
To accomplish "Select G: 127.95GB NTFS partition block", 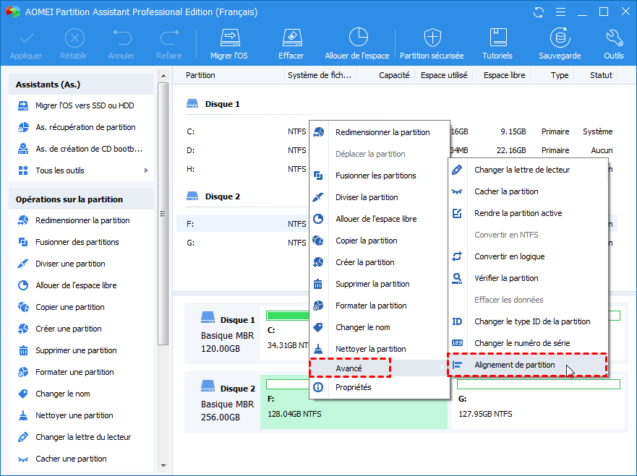I will click(x=537, y=402).
